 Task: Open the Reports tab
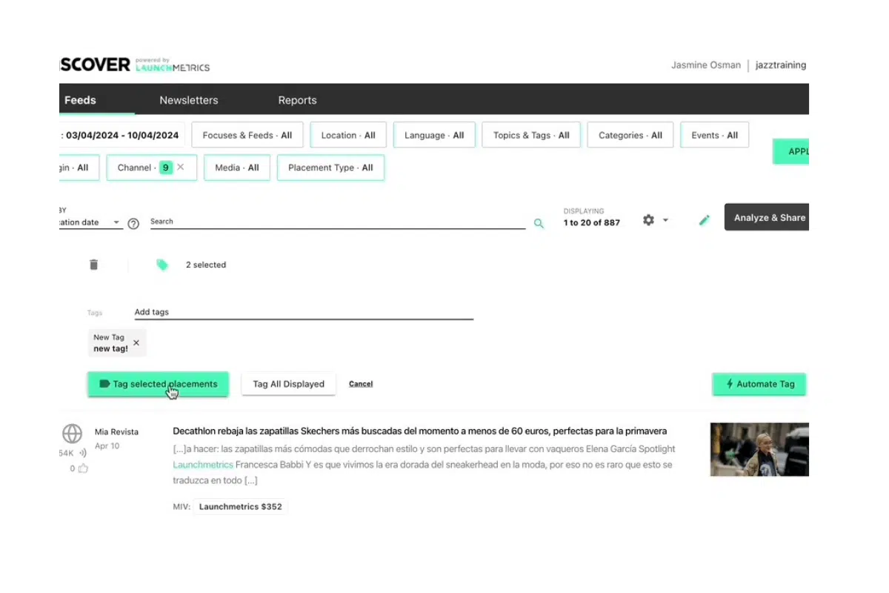coord(297,100)
